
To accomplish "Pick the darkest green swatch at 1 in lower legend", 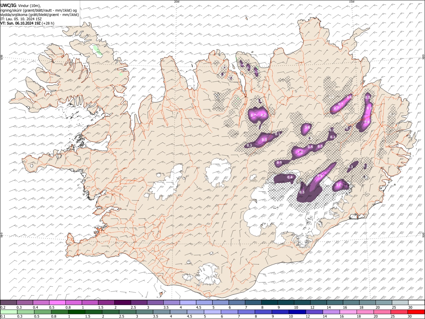I will (77, 312).
